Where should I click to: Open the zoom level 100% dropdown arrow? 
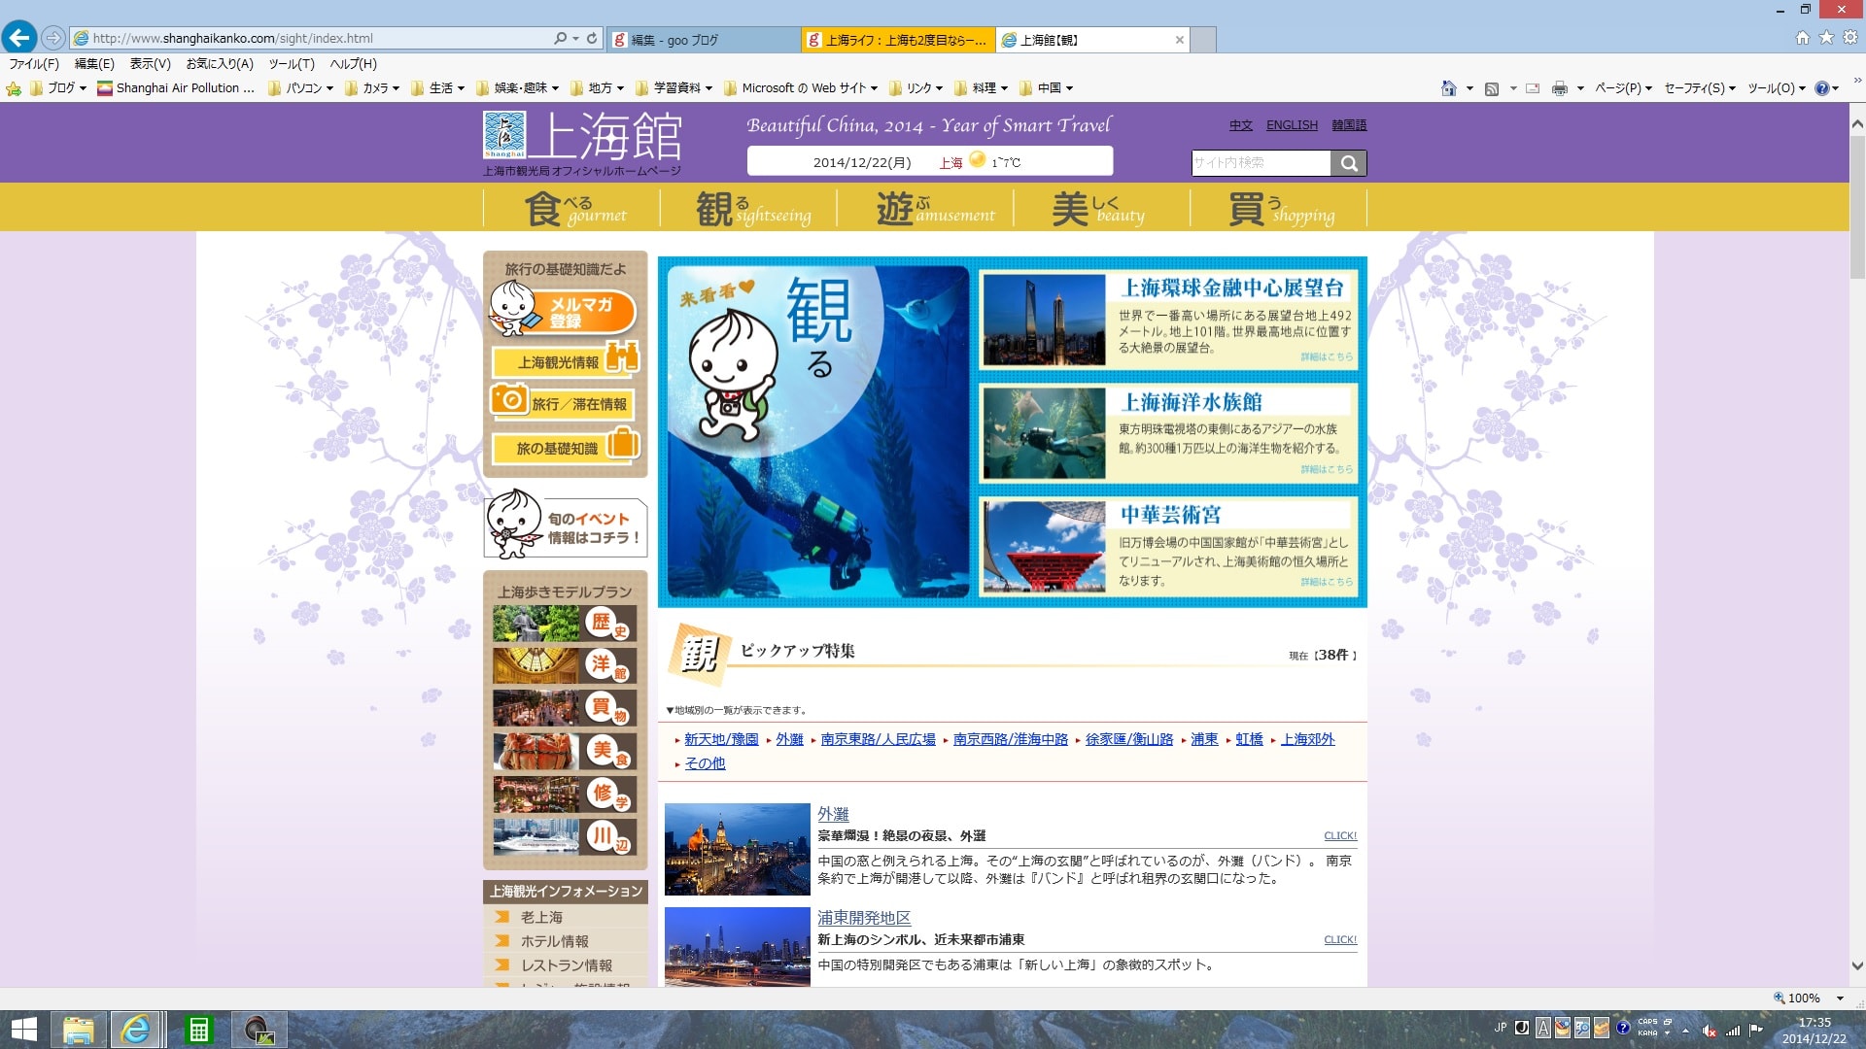pos(1840,998)
